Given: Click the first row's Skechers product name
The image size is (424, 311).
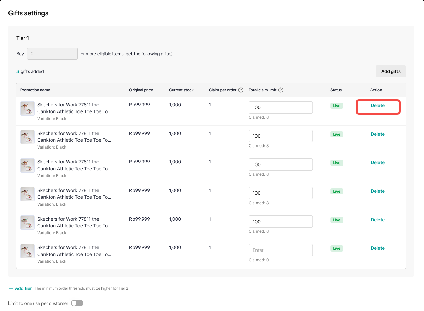Looking at the screenshot, I should tap(74, 108).
